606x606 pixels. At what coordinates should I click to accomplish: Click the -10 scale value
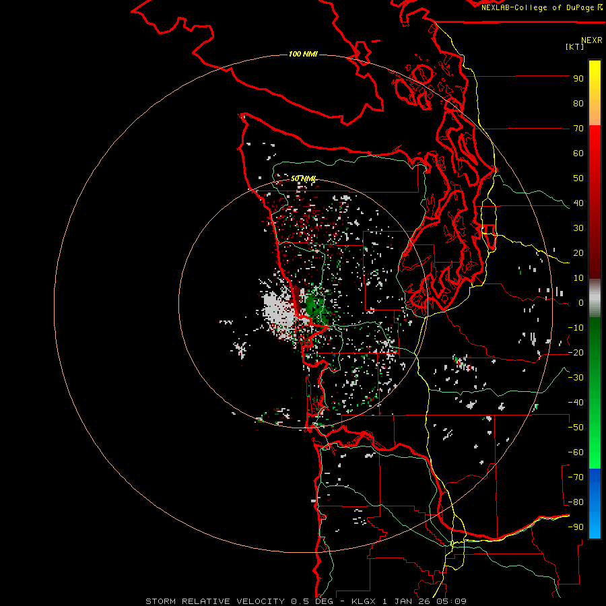pos(576,328)
